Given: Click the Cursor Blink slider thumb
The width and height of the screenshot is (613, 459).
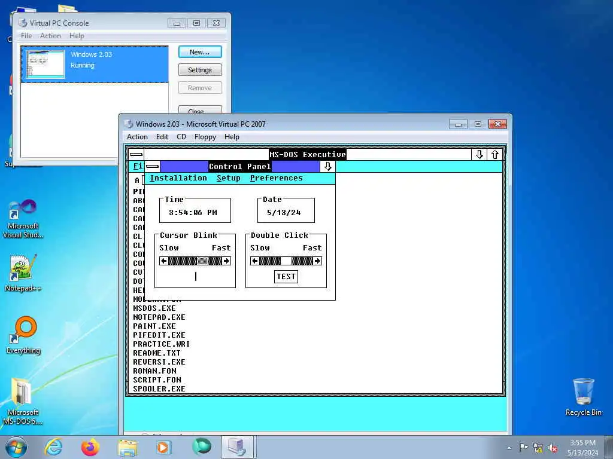Looking at the screenshot, I should [x=202, y=261].
